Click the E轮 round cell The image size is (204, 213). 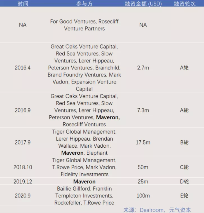click(184, 196)
